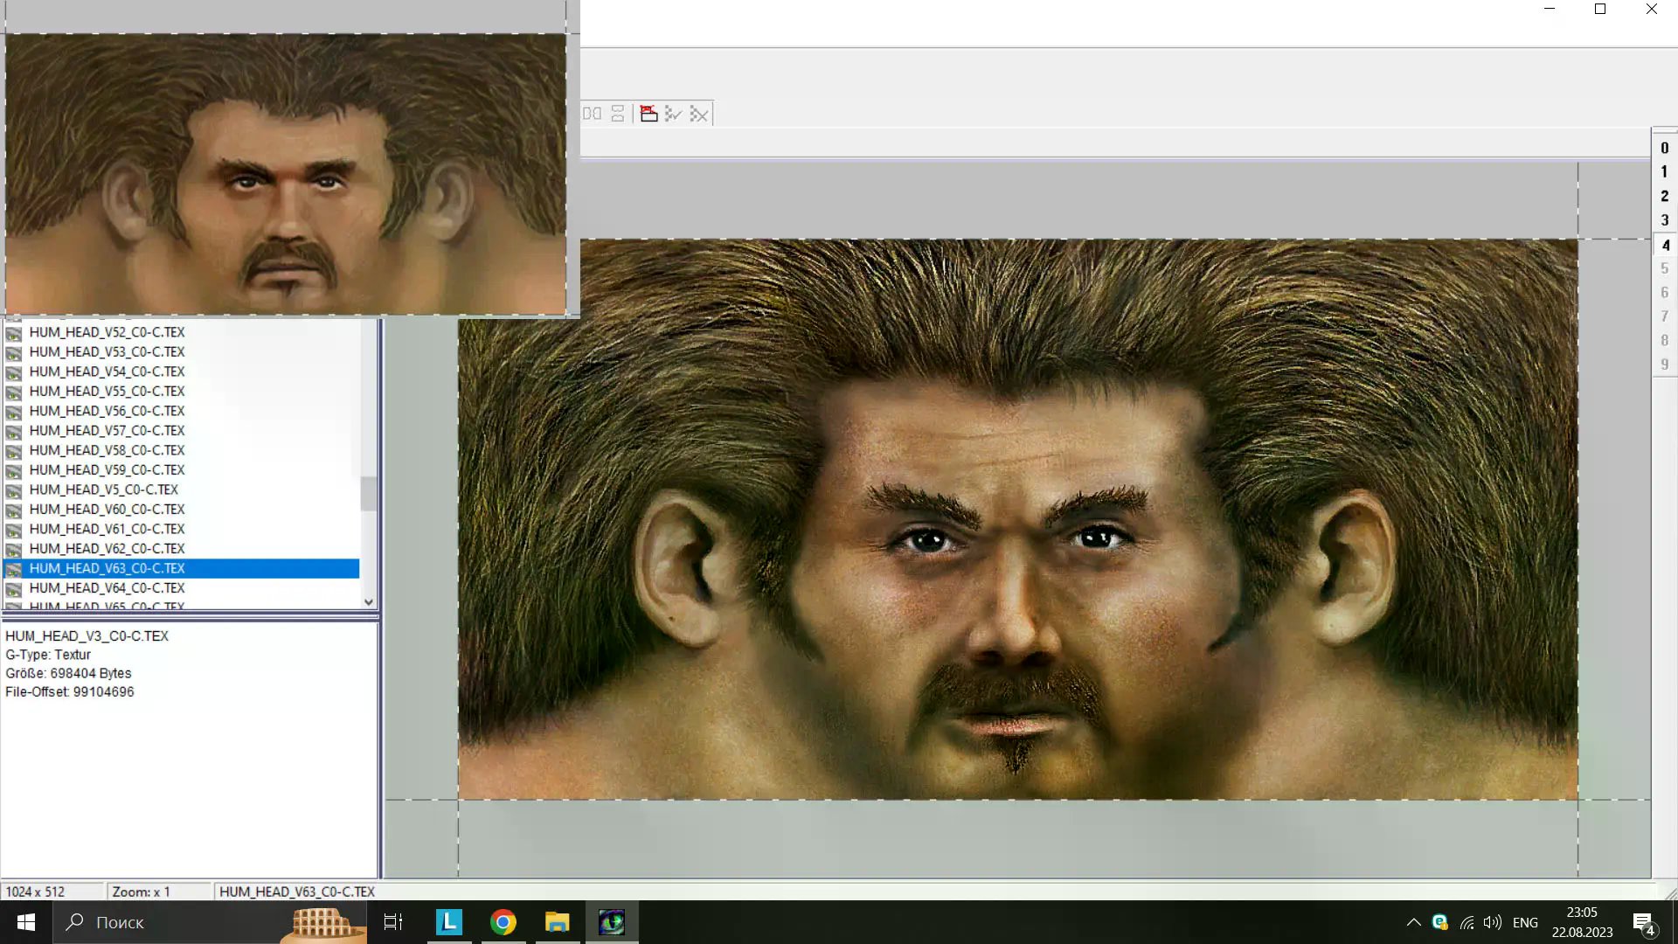Show hidden system tray icons

pos(1413,922)
